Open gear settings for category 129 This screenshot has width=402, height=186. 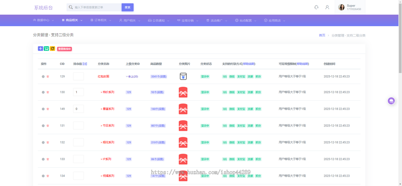point(43,77)
